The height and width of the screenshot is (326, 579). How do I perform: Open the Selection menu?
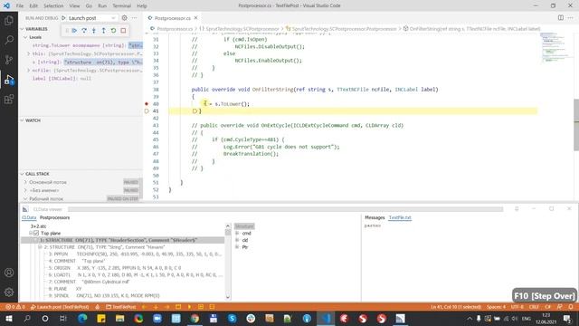[53, 6]
